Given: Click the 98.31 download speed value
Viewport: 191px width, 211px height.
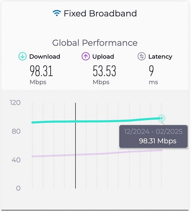Looking at the screenshot, I should 41,71.
